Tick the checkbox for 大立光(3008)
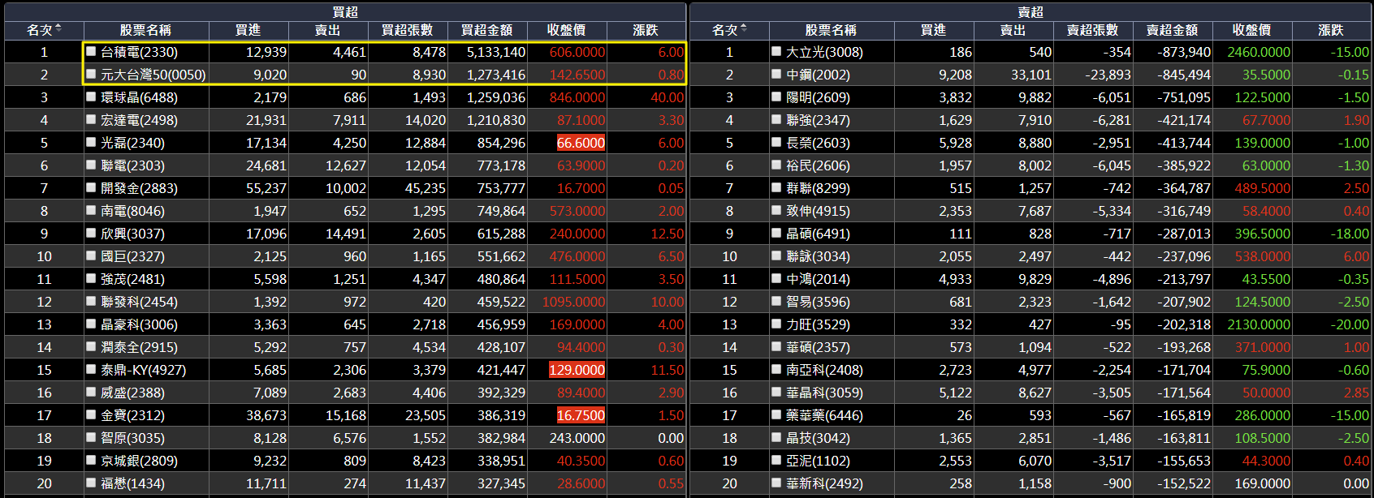1374x498 pixels. click(776, 51)
